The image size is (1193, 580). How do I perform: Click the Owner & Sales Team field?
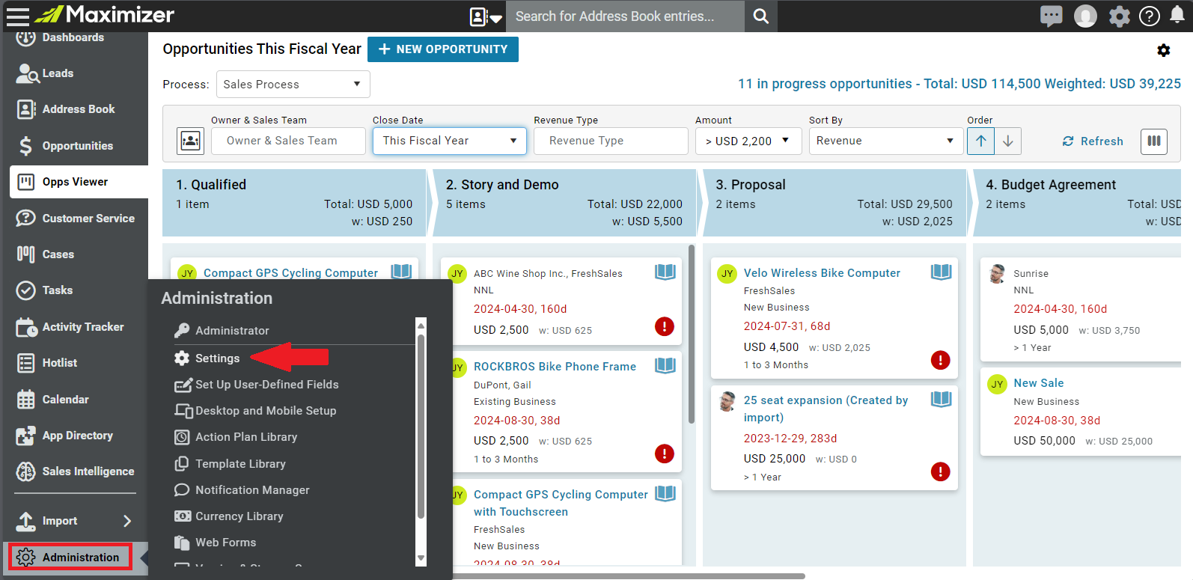pos(288,141)
